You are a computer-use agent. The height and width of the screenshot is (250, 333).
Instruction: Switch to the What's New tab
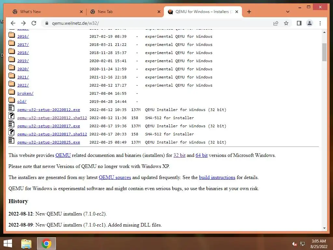coord(48,12)
